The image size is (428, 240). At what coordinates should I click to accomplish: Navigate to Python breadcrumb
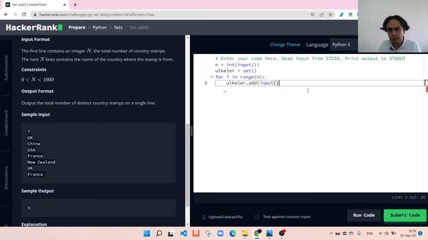pos(100,27)
